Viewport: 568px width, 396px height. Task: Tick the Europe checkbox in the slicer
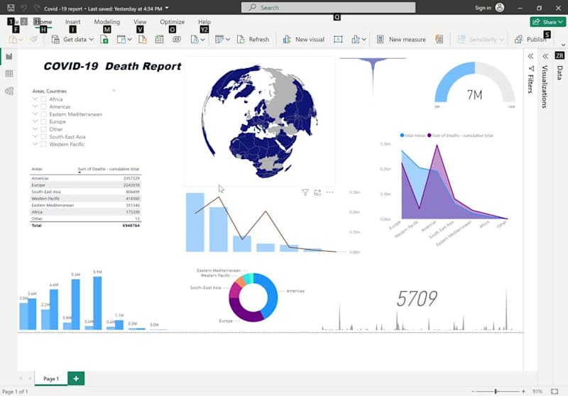pos(43,121)
